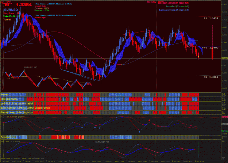Image resolution: width=228 pixels, height=163 pixels.
Task: Click the London Session label
Action: click(x=174, y=10)
